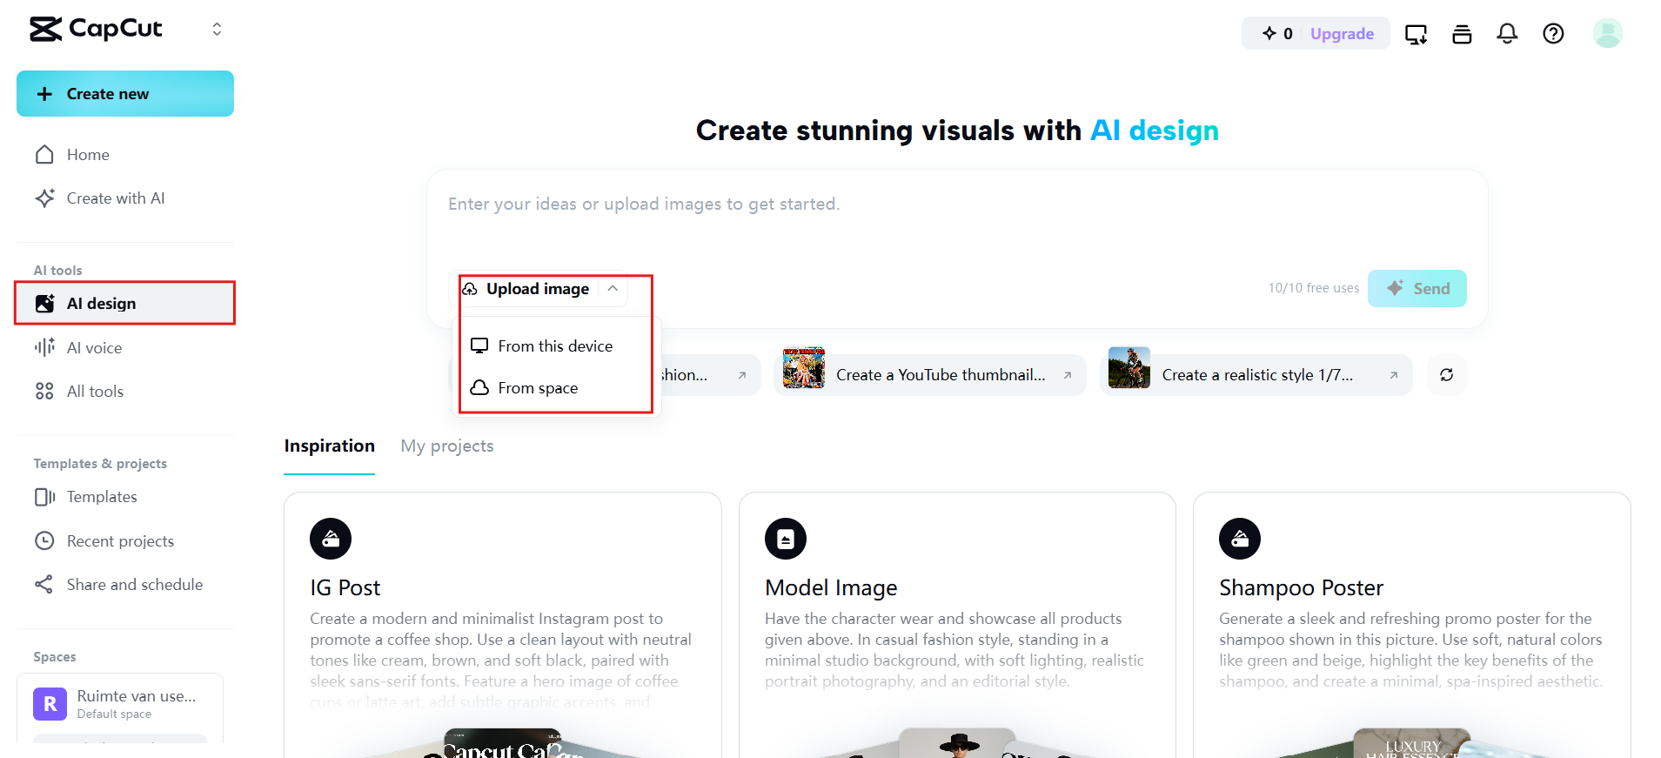This screenshot has width=1661, height=758.
Task: Click the desktop app download icon
Action: (1416, 34)
